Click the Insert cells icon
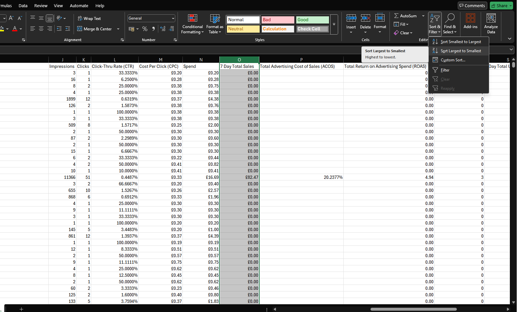Viewport: 517px width, 312px height. coord(351,18)
